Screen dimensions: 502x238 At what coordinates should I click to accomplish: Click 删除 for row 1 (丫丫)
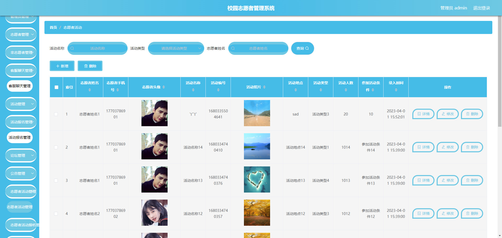(x=472, y=114)
